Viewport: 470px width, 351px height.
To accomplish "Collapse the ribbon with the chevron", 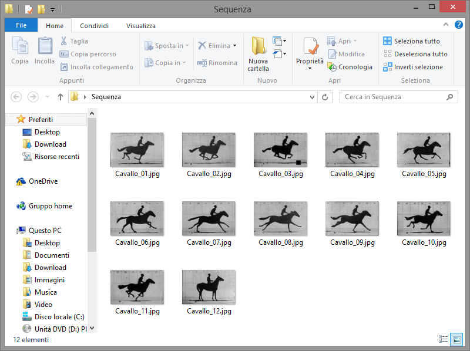I will 446,26.
